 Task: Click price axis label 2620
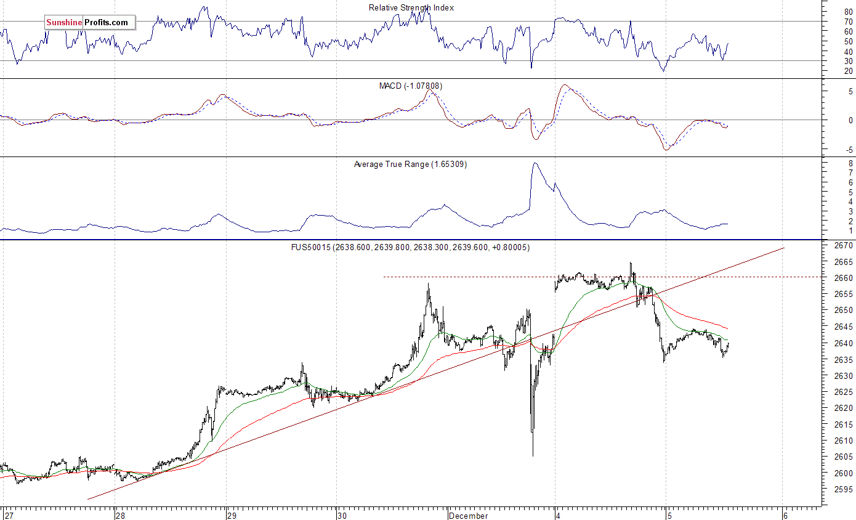tap(845, 408)
